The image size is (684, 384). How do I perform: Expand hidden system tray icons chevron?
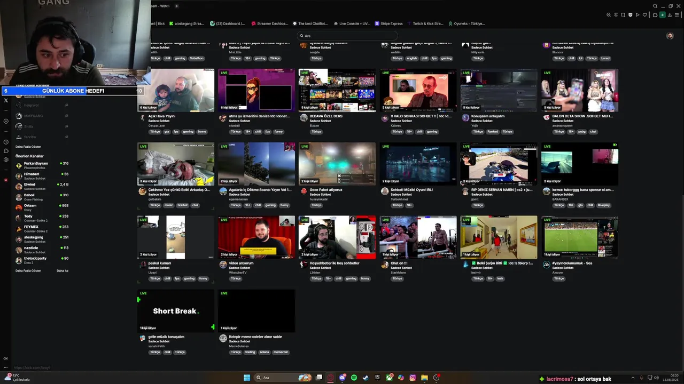pyautogui.click(x=633, y=378)
